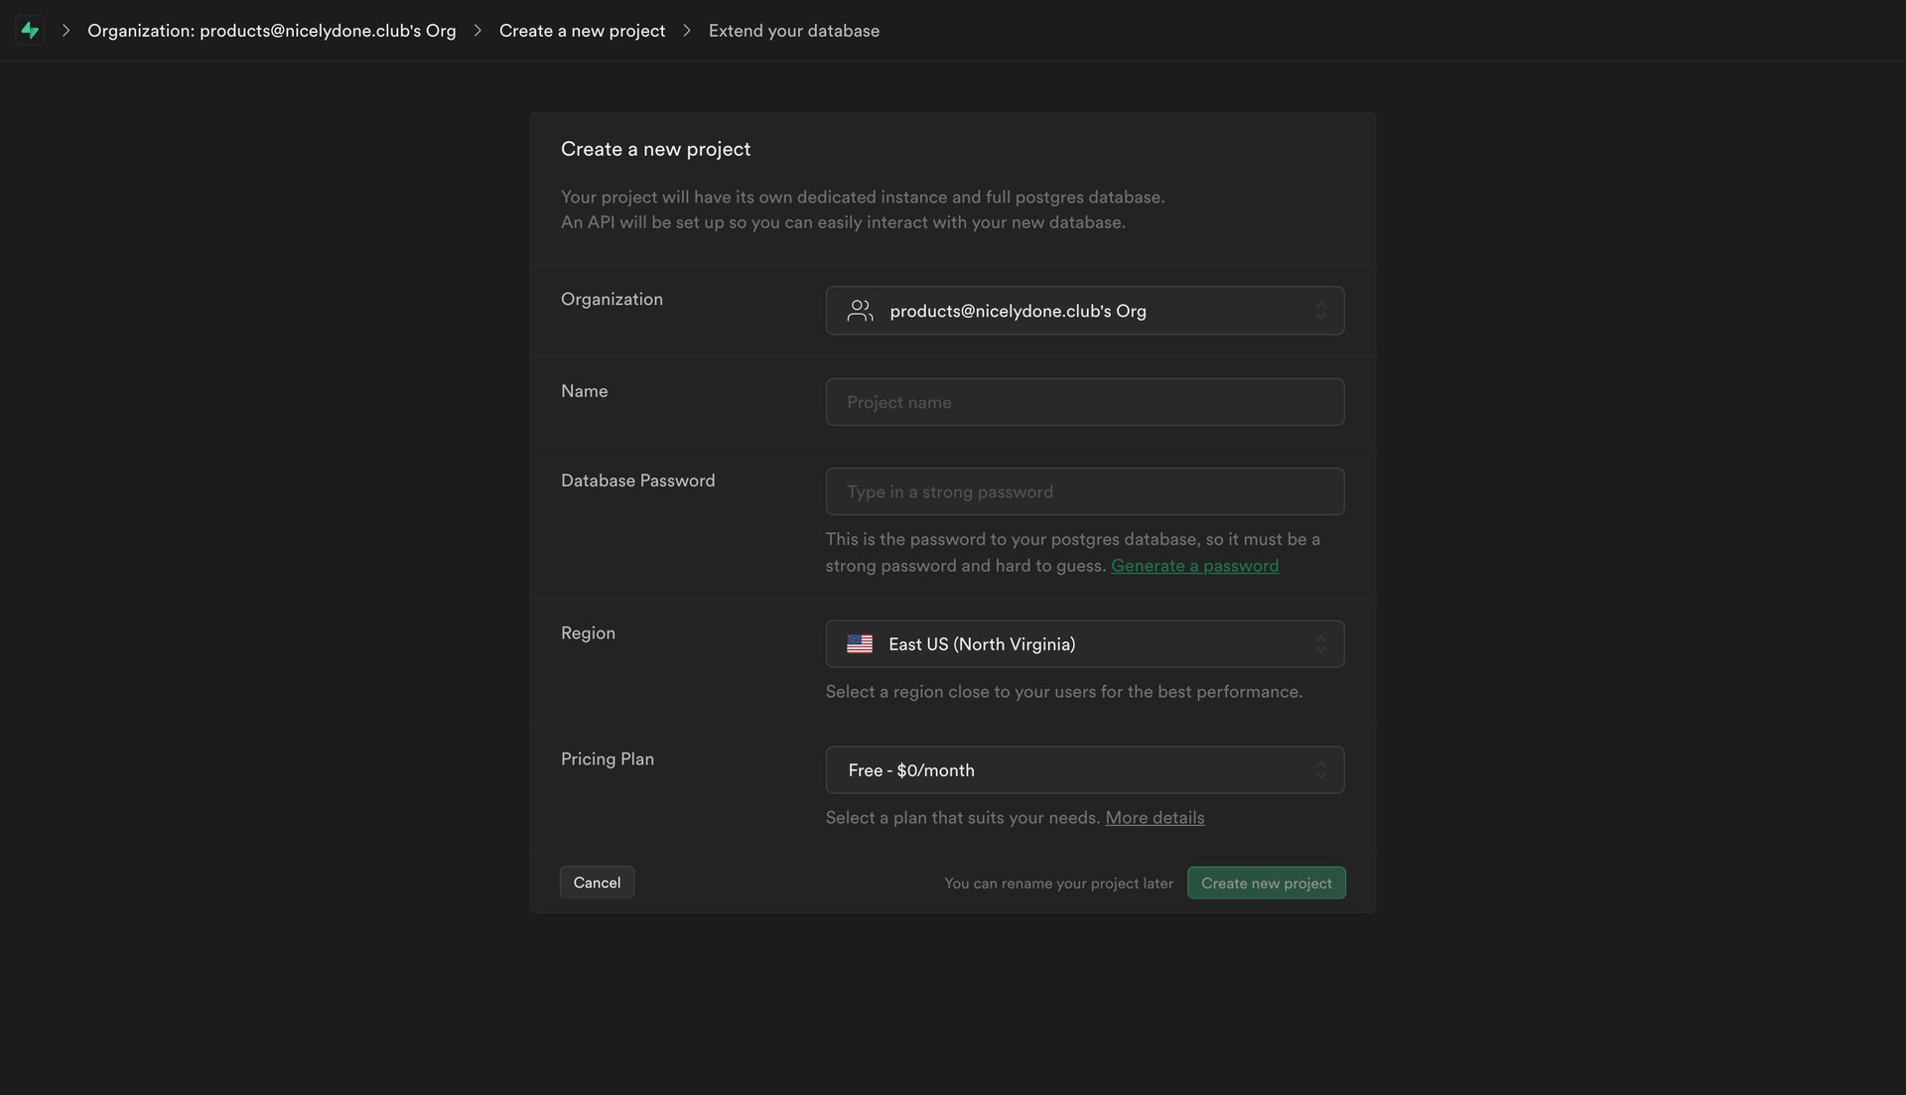Screen dimensions: 1906x1095
Task: Open More details about pricing plans
Action: point(1154,817)
